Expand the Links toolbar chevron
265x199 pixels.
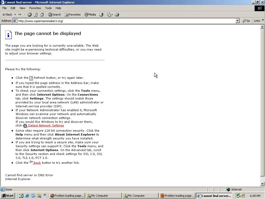tap(263, 20)
